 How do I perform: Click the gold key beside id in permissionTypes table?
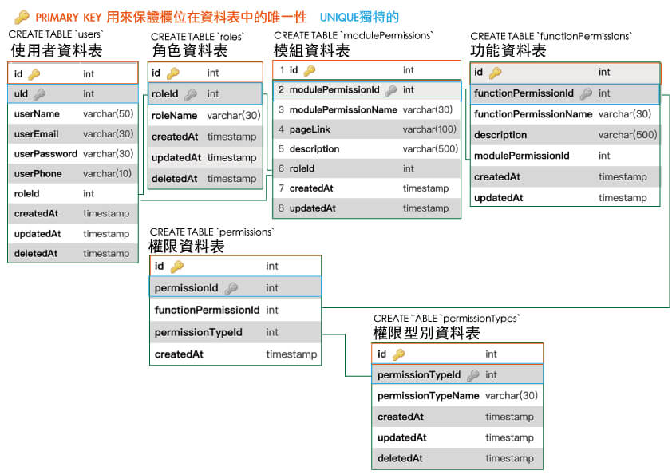click(398, 354)
